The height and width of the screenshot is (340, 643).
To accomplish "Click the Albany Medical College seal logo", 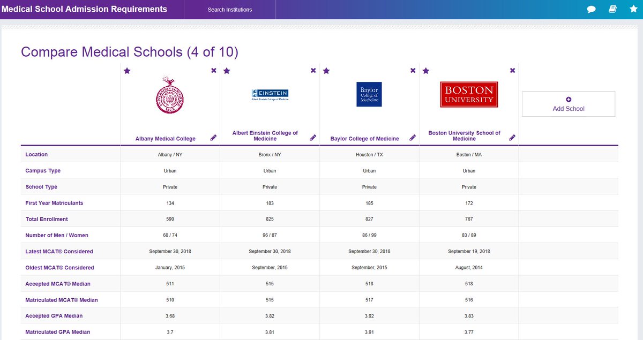I will click(169, 94).
